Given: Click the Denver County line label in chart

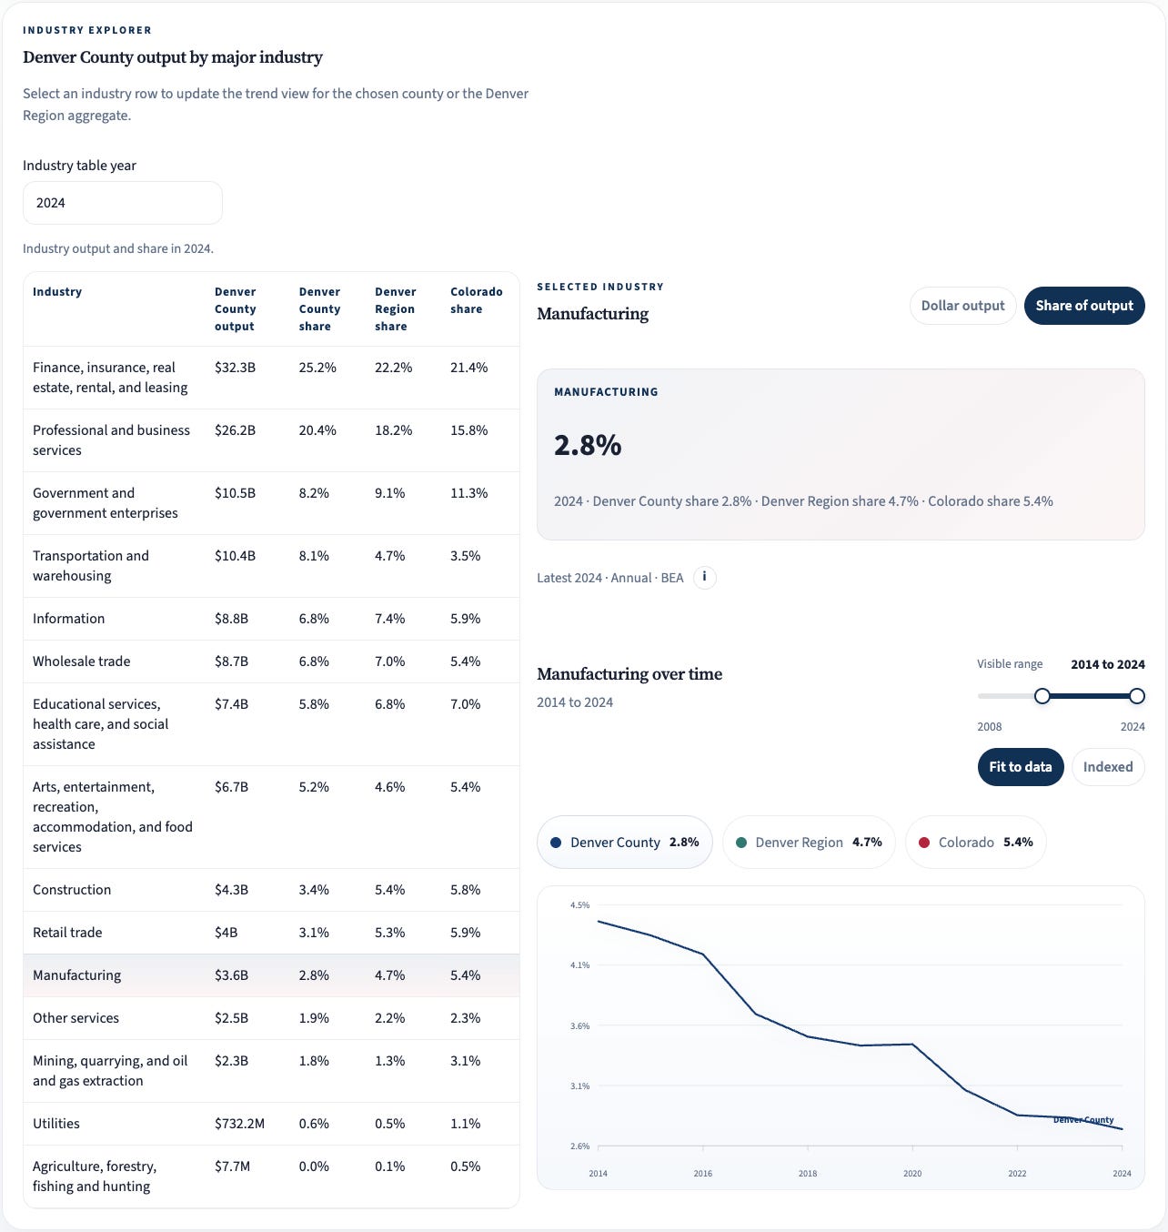Looking at the screenshot, I should pos(1083,1120).
